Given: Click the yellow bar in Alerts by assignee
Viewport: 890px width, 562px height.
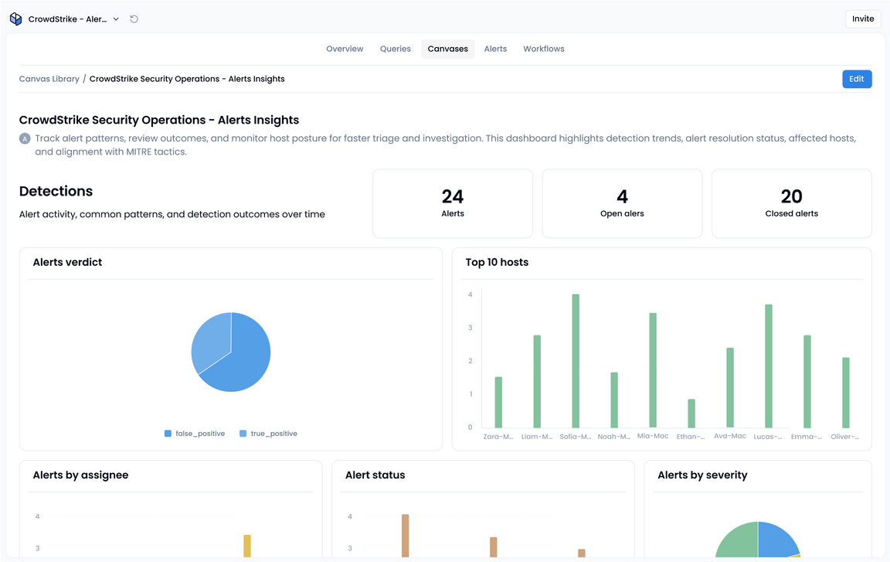Looking at the screenshot, I should click(247, 546).
